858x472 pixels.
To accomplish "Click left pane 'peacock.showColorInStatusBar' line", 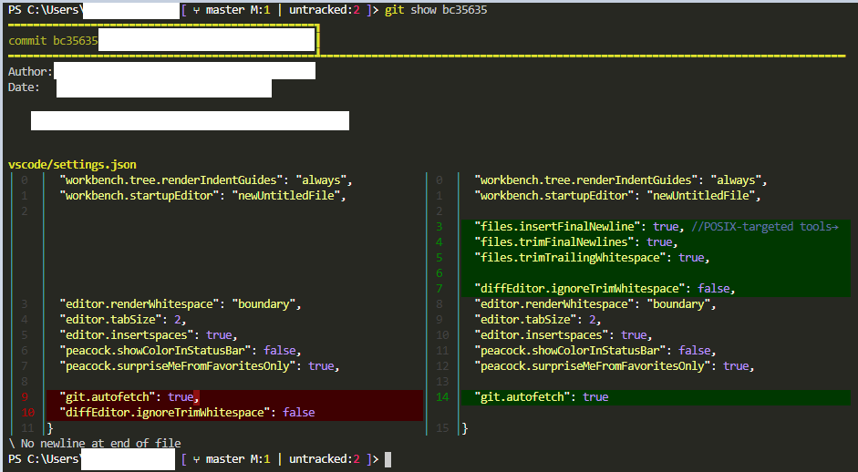I will (180, 351).
